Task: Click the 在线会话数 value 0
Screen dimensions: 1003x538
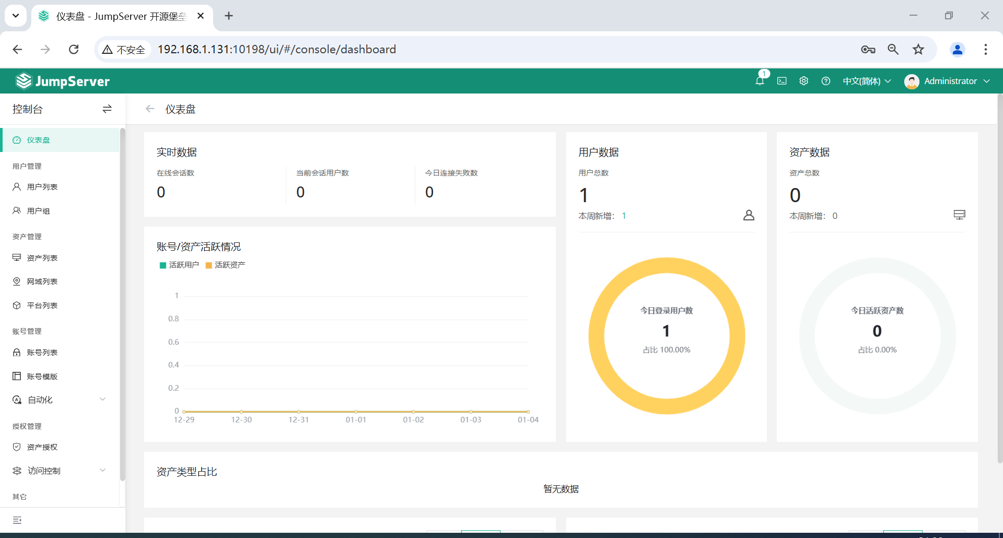Action: click(x=161, y=192)
